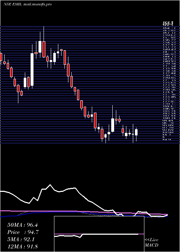The image size is (180, 252).
Task: Click the '<<Live MACD' label
Action: point(152,243)
